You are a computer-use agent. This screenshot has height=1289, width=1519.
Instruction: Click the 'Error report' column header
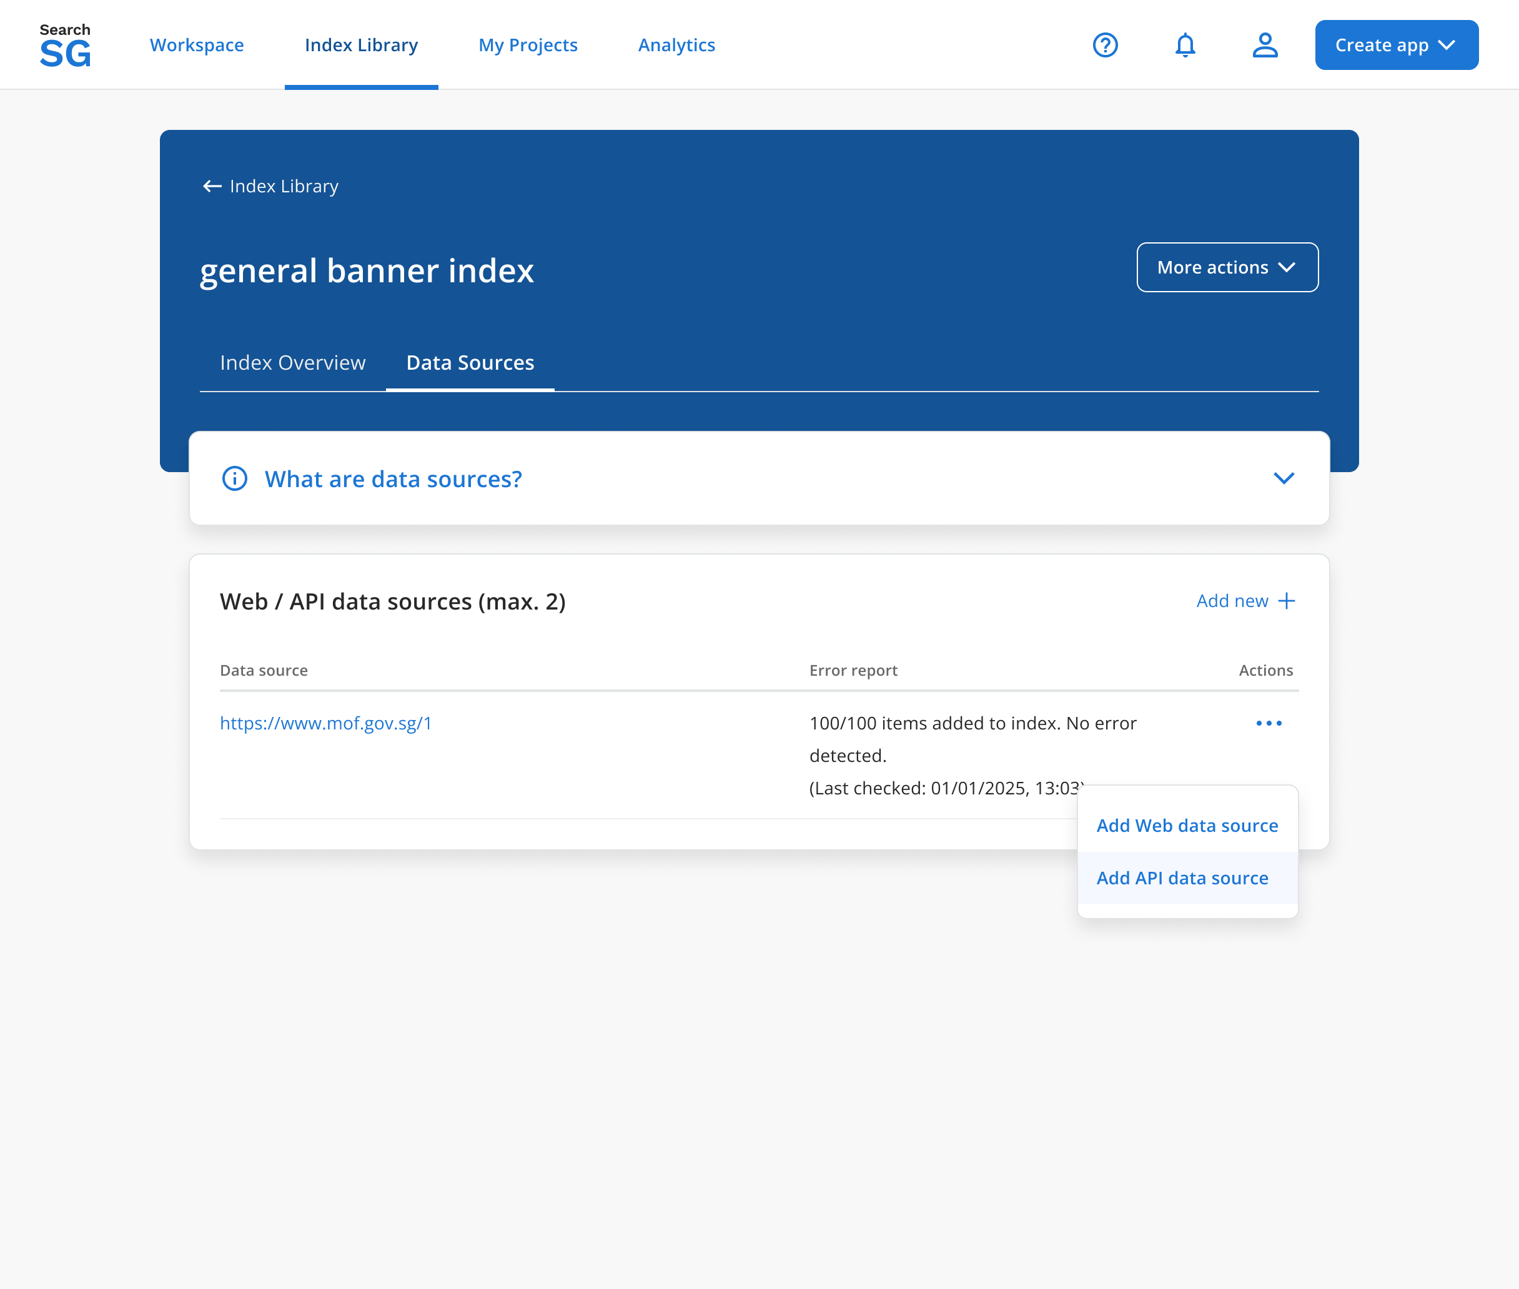click(853, 671)
